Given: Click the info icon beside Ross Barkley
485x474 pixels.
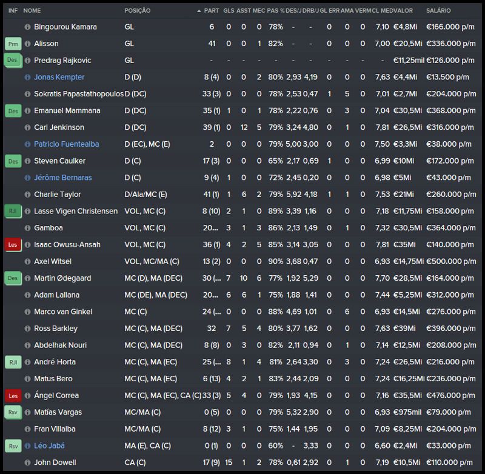Looking at the screenshot, I should pyautogui.click(x=27, y=329).
